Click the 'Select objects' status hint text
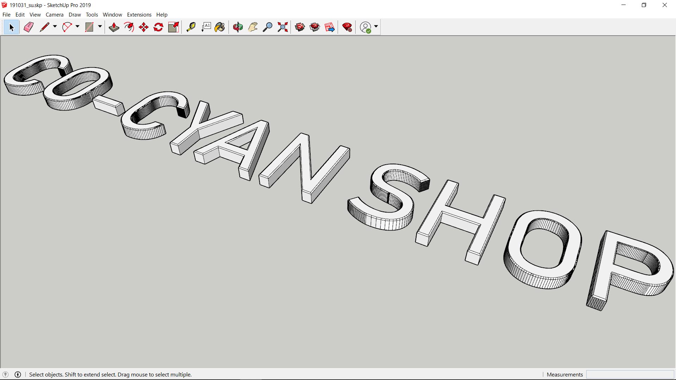The image size is (676, 380). 110,375
